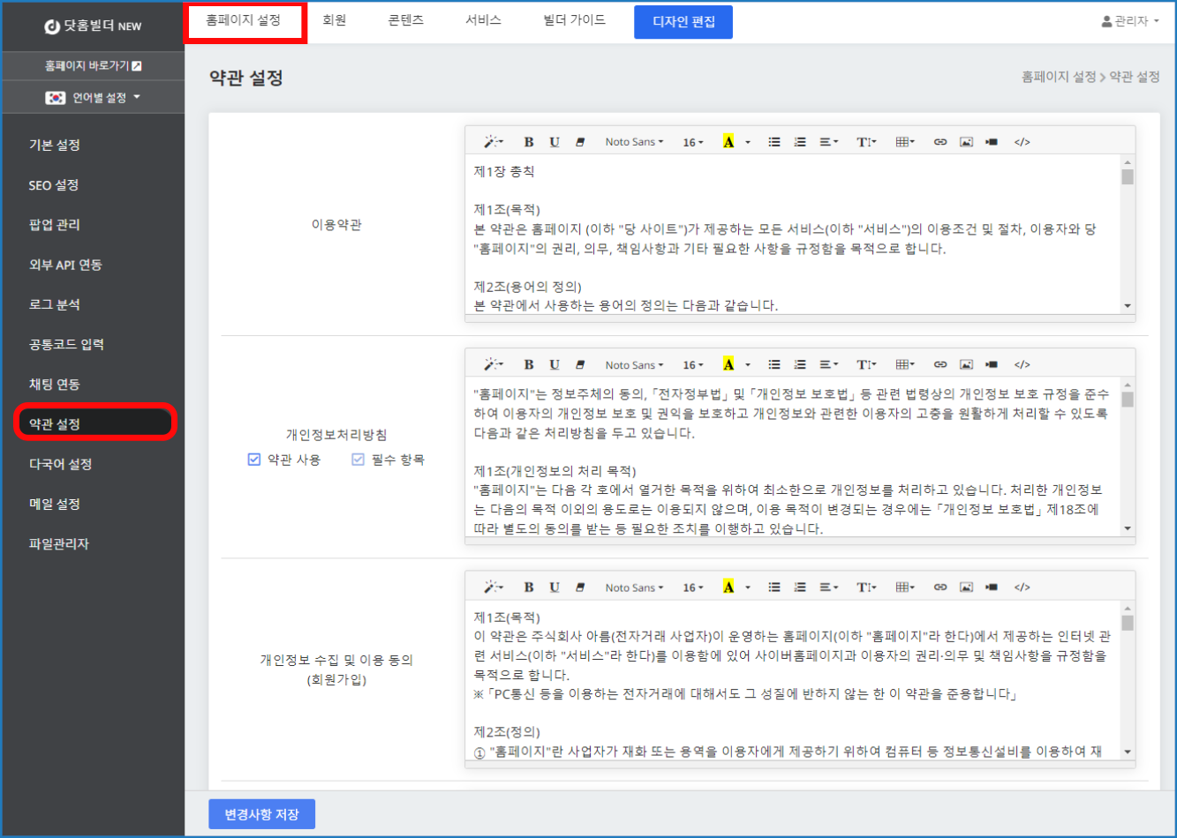
Task: Switch to the 회원 top menu tab
Action: (335, 20)
